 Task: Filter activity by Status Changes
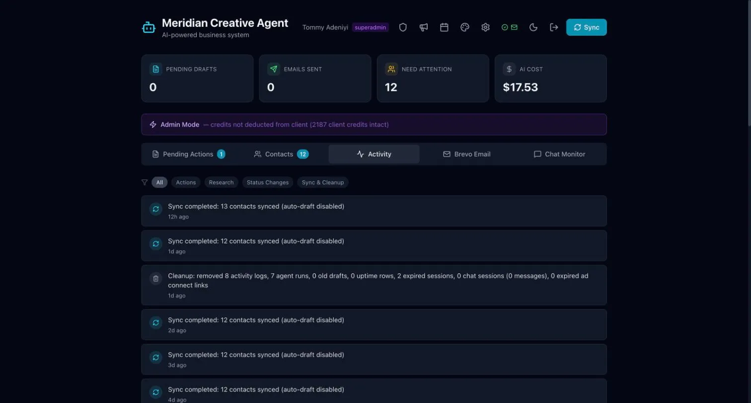268,182
